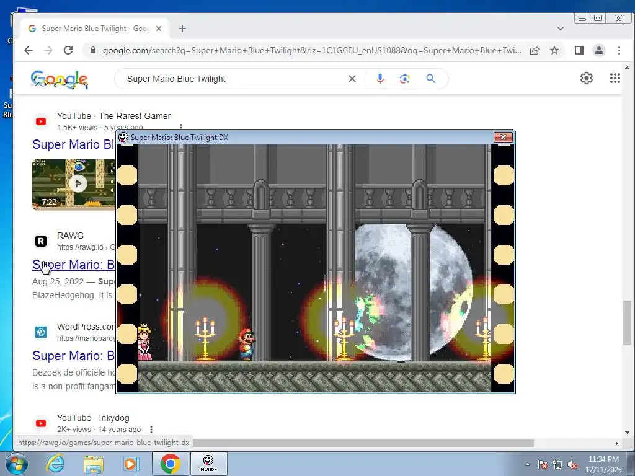Viewport: 635px width, 476px height.
Task: Reload the Google search page
Action: coord(68,50)
